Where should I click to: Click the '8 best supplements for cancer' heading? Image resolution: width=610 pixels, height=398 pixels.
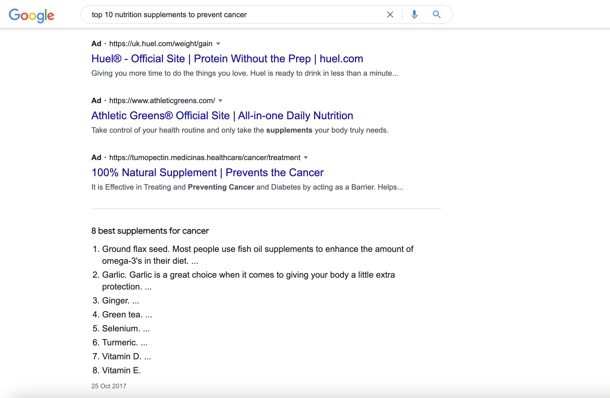(x=150, y=231)
